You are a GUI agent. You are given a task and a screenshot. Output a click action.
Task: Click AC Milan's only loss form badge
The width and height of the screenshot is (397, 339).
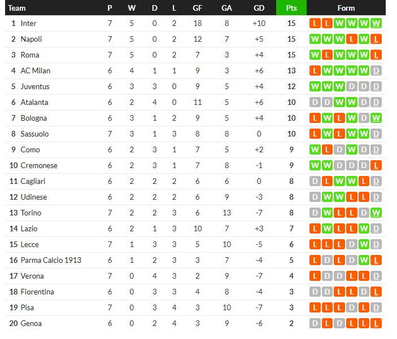[315, 71]
